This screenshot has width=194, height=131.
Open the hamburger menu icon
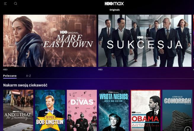[5, 4]
